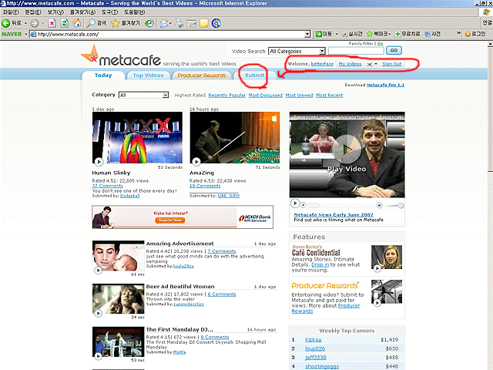The height and width of the screenshot is (370, 493).
Task: Expand the 이동 button dropdown arrow
Action: point(337,34)
